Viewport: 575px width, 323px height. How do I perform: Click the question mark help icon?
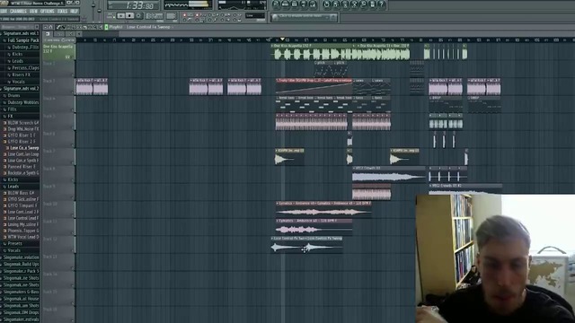(381, 4)
